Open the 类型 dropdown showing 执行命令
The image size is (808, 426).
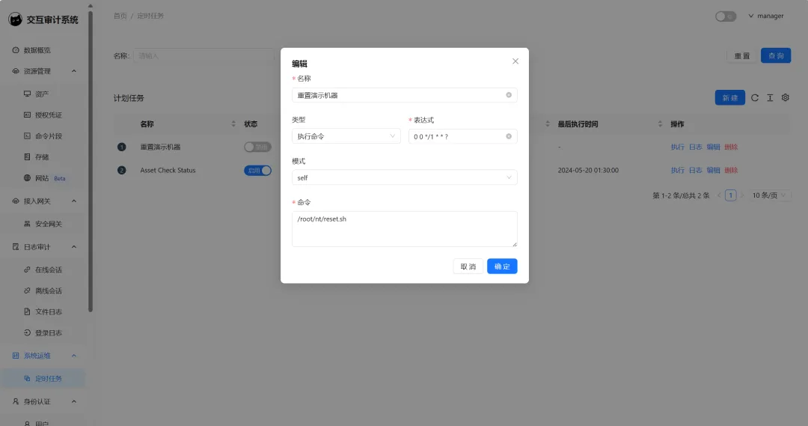point(346,136)
